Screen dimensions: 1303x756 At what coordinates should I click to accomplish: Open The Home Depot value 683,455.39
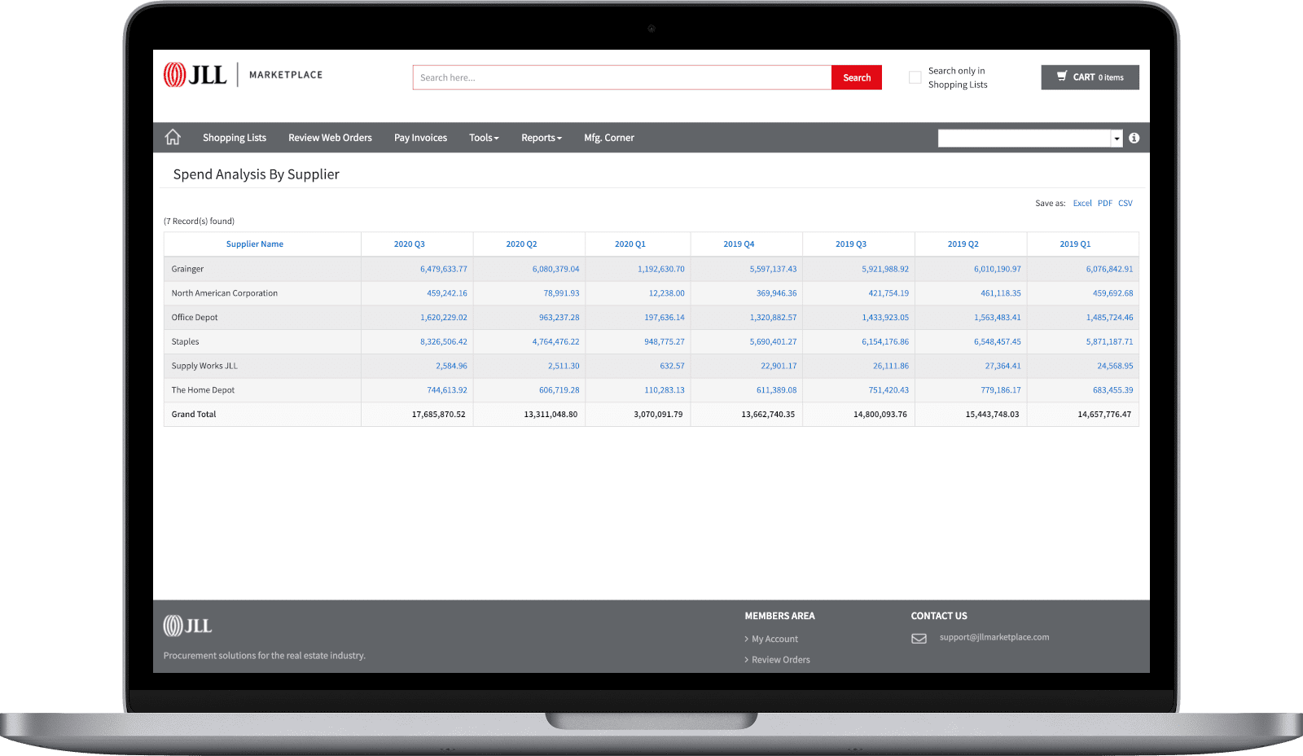pyautogui.click(x=1113, y=390)
